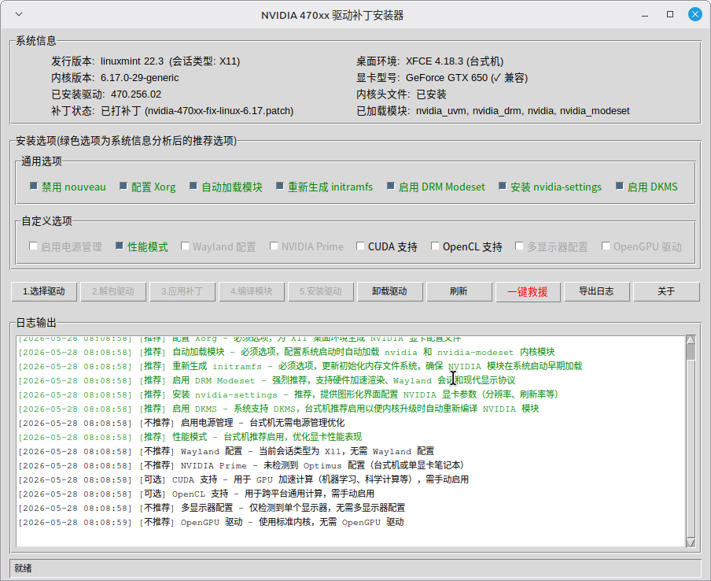Click the log line about 多显示器配置
711x581 pixels.
click(212, 508)
